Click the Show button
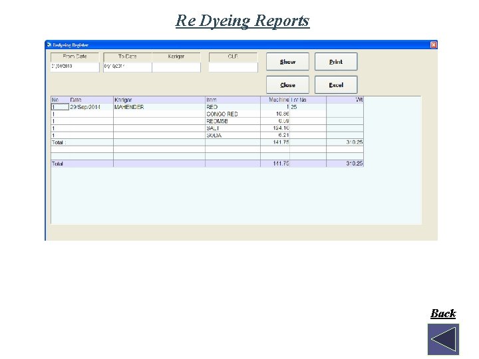The height and width of the screenshot is (359, 479). 287,62
